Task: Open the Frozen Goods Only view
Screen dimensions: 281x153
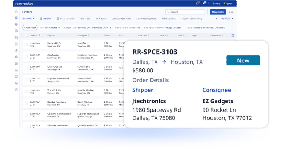Action: coord(192,18)
